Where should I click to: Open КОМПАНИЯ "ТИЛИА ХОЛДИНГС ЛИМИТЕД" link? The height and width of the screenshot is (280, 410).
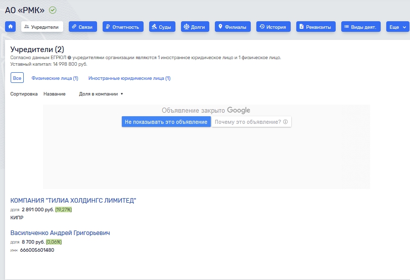[x=73, y=201]
